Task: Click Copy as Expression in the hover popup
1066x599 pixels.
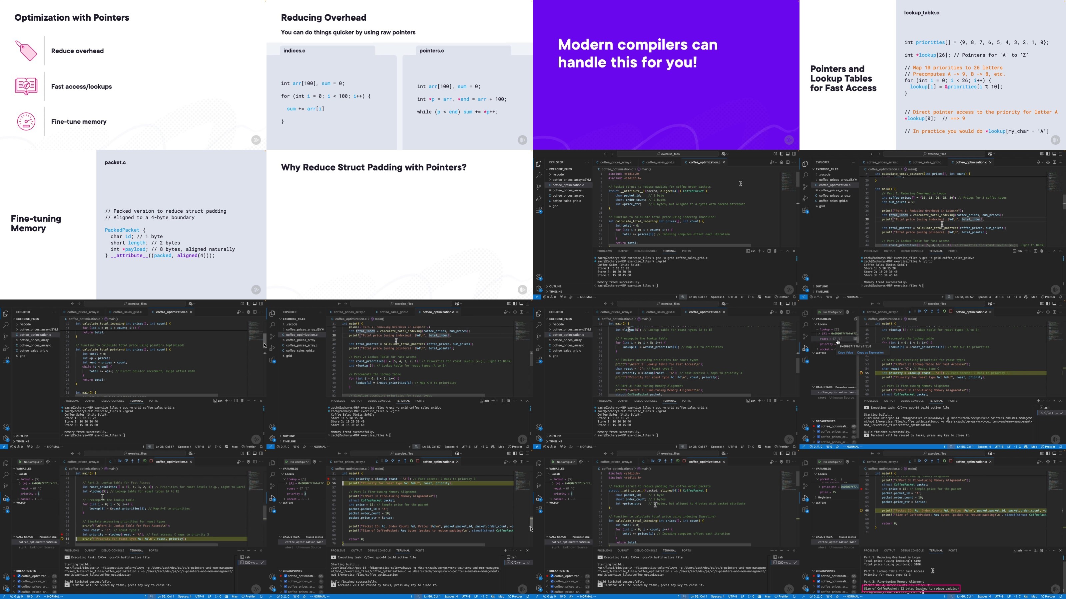Action: click(870, 353)
